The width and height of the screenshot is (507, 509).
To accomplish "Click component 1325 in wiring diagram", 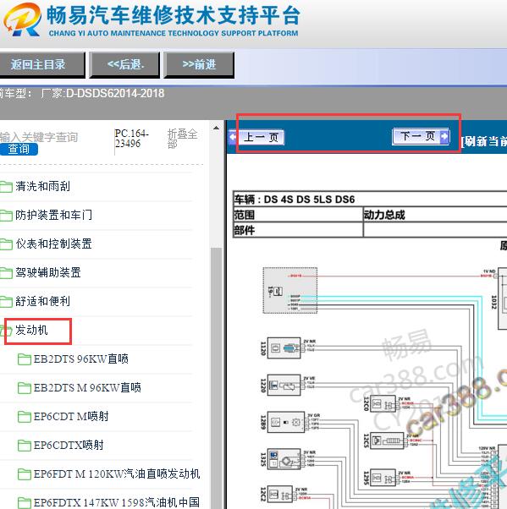I will 284,459.
